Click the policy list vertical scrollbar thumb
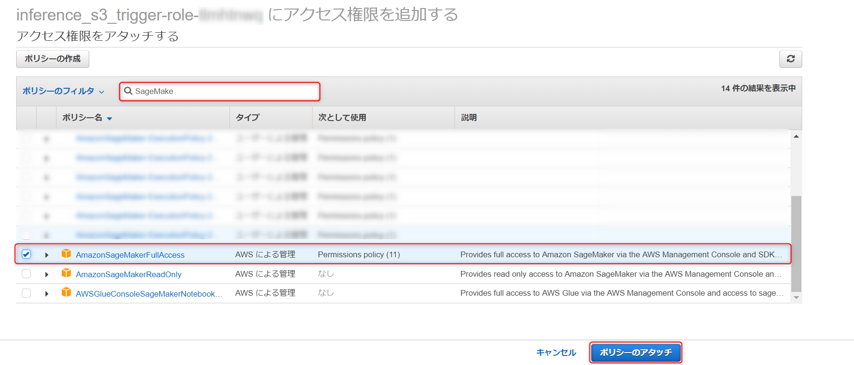The width and height of the screenshot is (854, 365). click(796, 244)
